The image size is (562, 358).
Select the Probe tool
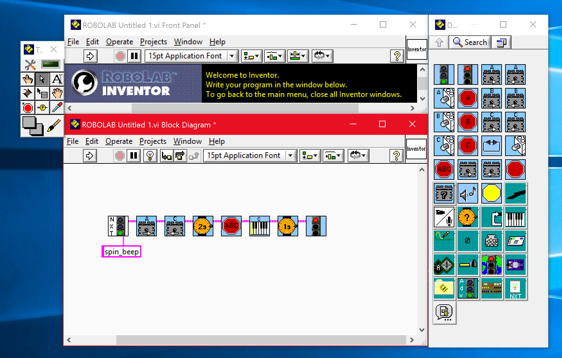click(x=42, y=108)
